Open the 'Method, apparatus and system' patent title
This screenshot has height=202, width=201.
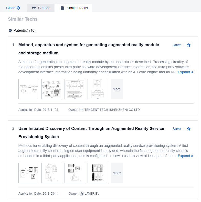[x=89, y=45]
